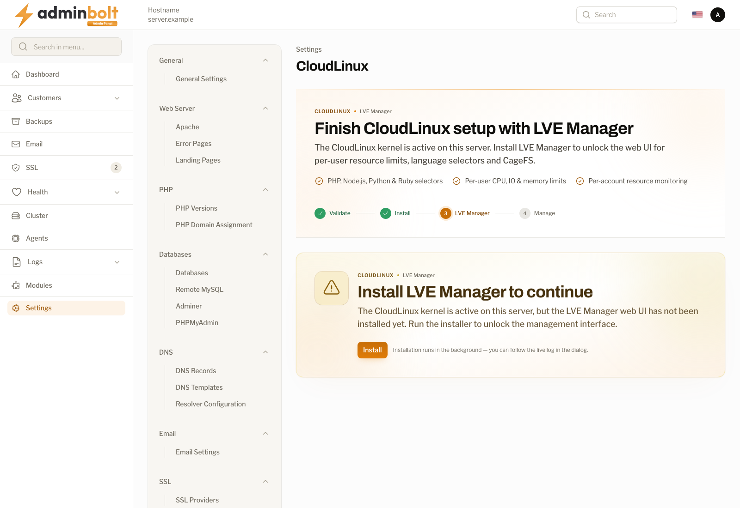Image resolution: width=740 pixels, height=508 pixels.
Task: Click the Install step checkmark icon
Action: point(386,213)
